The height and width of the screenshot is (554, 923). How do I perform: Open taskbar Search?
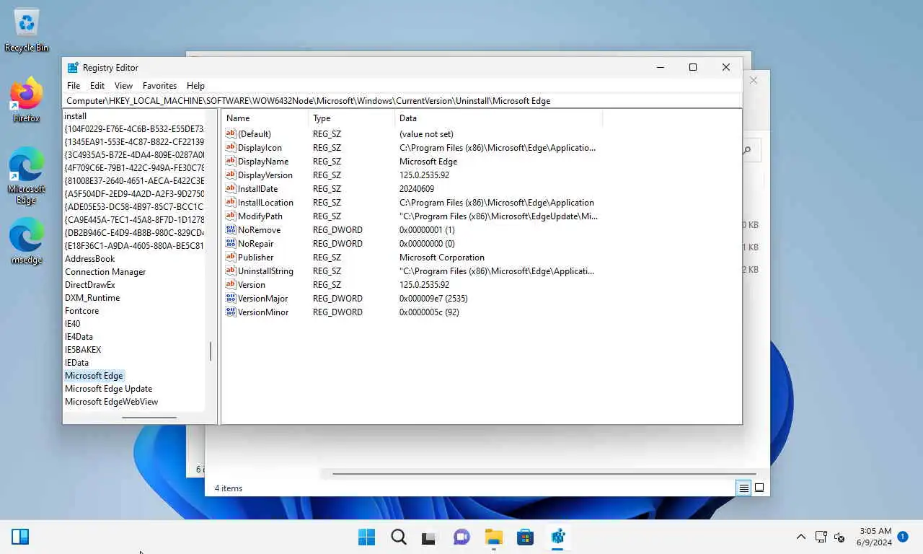tap(398, 537)
